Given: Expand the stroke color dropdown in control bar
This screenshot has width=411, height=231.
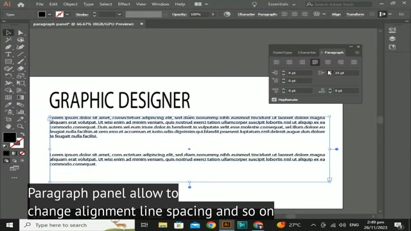Looking at the screenshot, I should tap(67, 14).
